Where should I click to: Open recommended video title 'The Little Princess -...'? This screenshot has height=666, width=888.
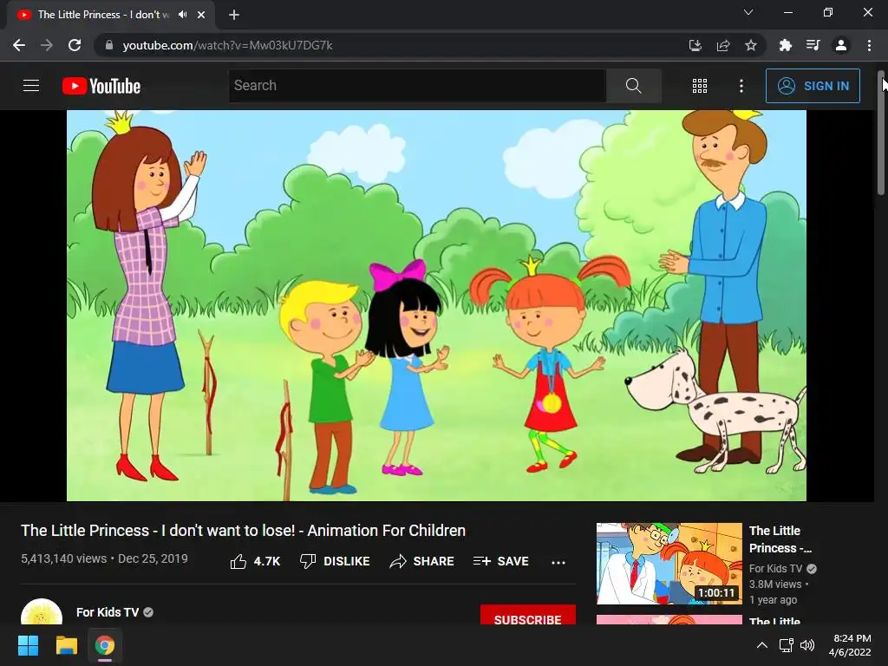point(780,539)
